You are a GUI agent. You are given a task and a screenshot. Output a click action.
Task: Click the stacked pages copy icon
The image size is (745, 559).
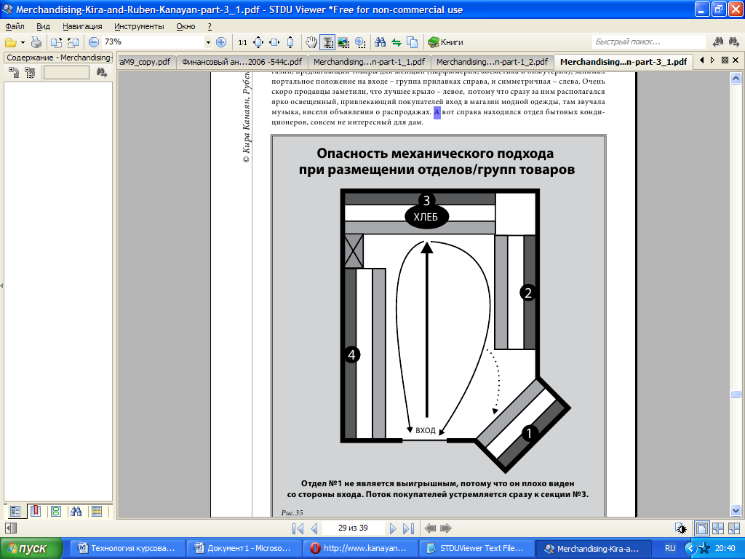[412, 42]
